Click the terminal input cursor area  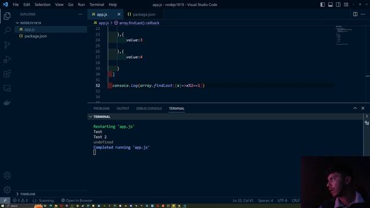pyautogui.click(x=95, y=153)
